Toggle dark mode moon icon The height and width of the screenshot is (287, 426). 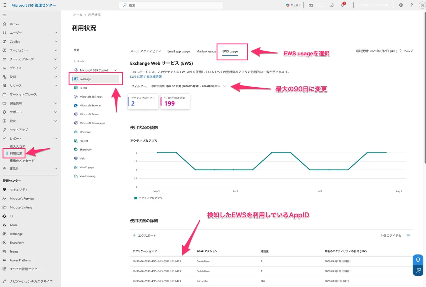[x=331, y=5]
